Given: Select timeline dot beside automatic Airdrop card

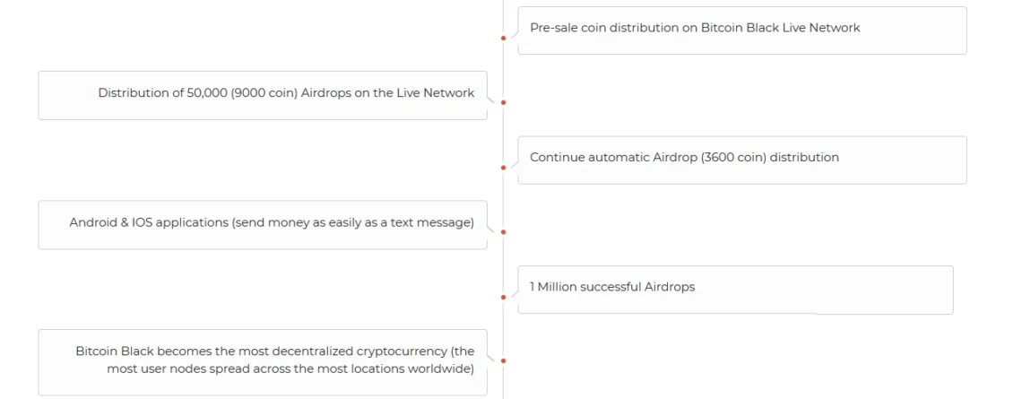Looking at the screenshot, I should click(503, 168).
